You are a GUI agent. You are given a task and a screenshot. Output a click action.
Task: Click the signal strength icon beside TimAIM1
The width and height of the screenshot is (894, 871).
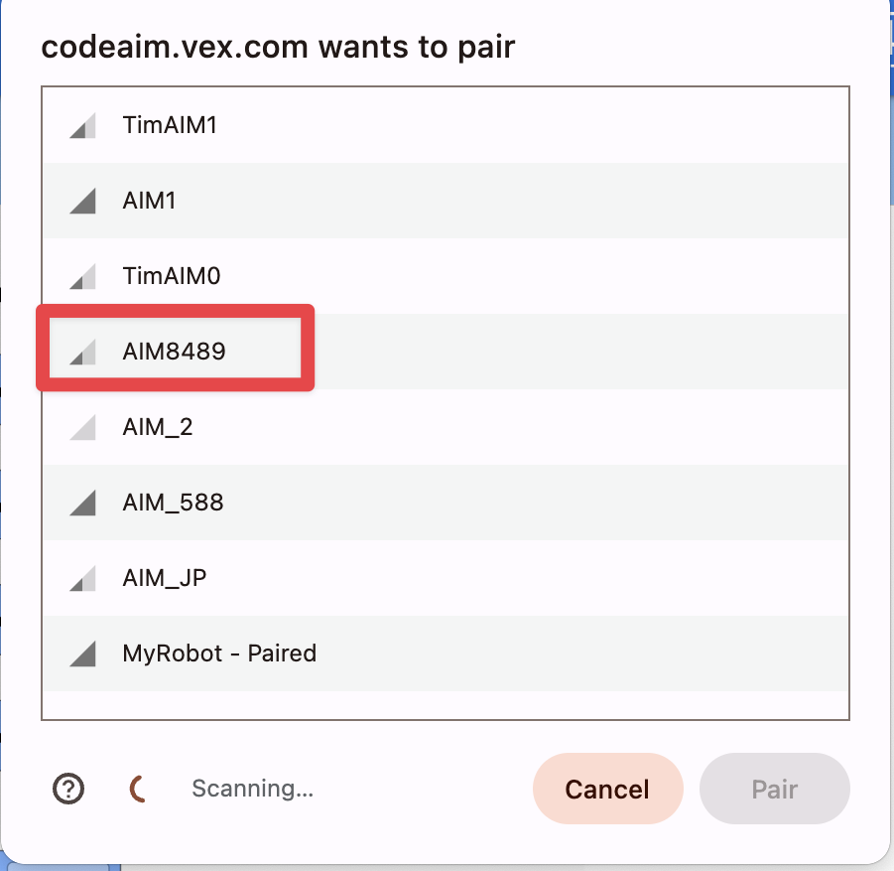pos(83,126)
